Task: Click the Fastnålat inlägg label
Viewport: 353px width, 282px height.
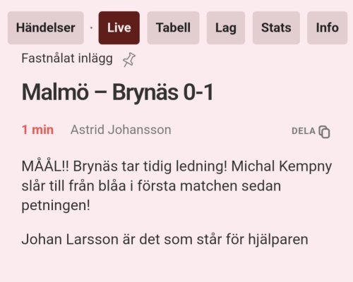Action: (x=67, y=59)
